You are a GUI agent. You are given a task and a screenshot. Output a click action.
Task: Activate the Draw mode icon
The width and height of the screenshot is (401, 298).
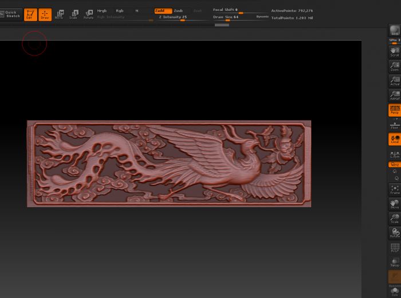pyautogui.click(x=45, y=14)
